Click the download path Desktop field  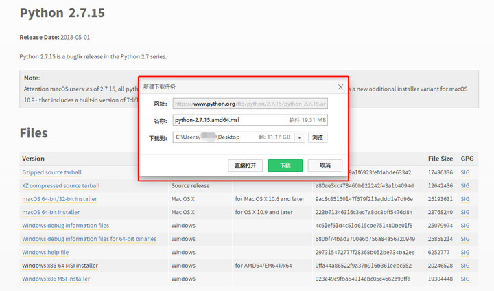click(x=233, y=137)
